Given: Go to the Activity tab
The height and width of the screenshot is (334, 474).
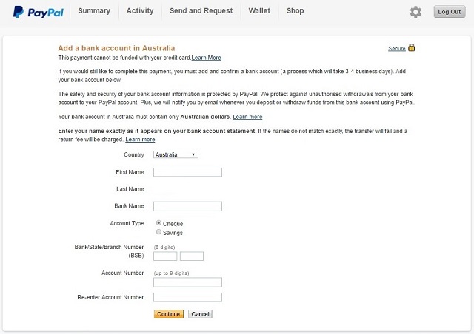Looking at the screenshot, I should pos(140,11).
